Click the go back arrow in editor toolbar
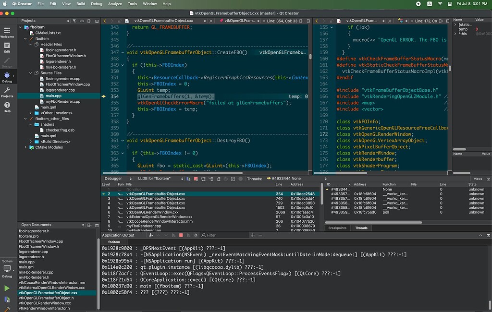The width and height of the screenshot is (492, 312). point(105,21)
